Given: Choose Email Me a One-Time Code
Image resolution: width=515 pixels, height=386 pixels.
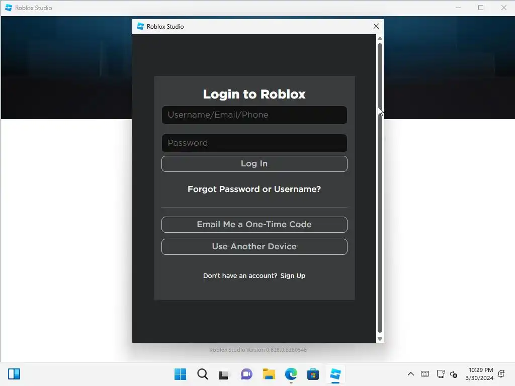Looking at the screenshot, I should click(x=254, y=225).
